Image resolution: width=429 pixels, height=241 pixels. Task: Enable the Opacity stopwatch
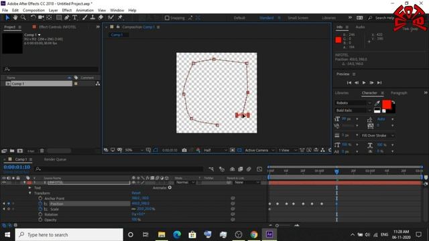tap(40, 220)
